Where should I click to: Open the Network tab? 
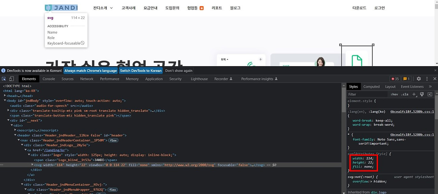click(x=87, y=79)
